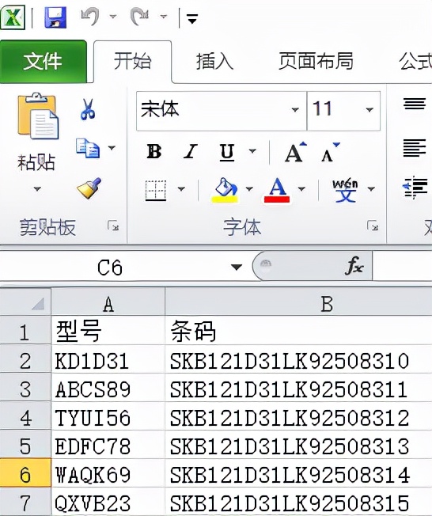Image resolution: width=432 pixels, height=516 pixels.
Task: Open the undo history dropdown arrow
Action: pyautogui.click(x=112, y=17)
